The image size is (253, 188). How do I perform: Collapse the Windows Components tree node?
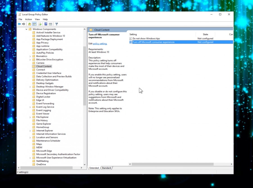26,29
